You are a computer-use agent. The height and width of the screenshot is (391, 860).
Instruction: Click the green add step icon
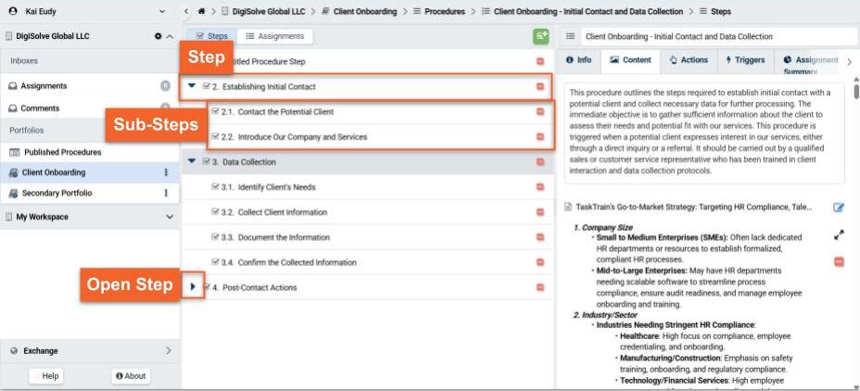coord(540,36)
